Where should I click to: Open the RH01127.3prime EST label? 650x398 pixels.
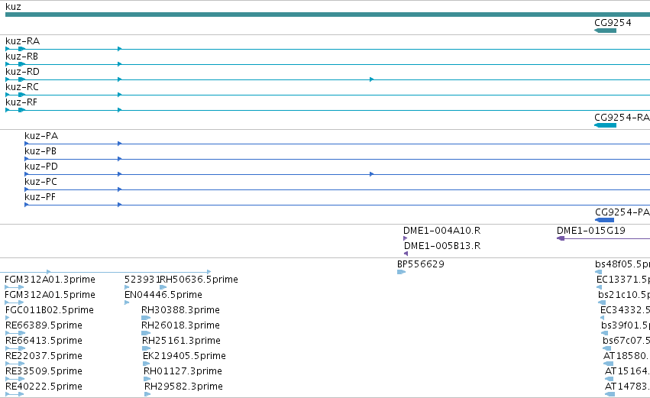[x=183, y=371]
